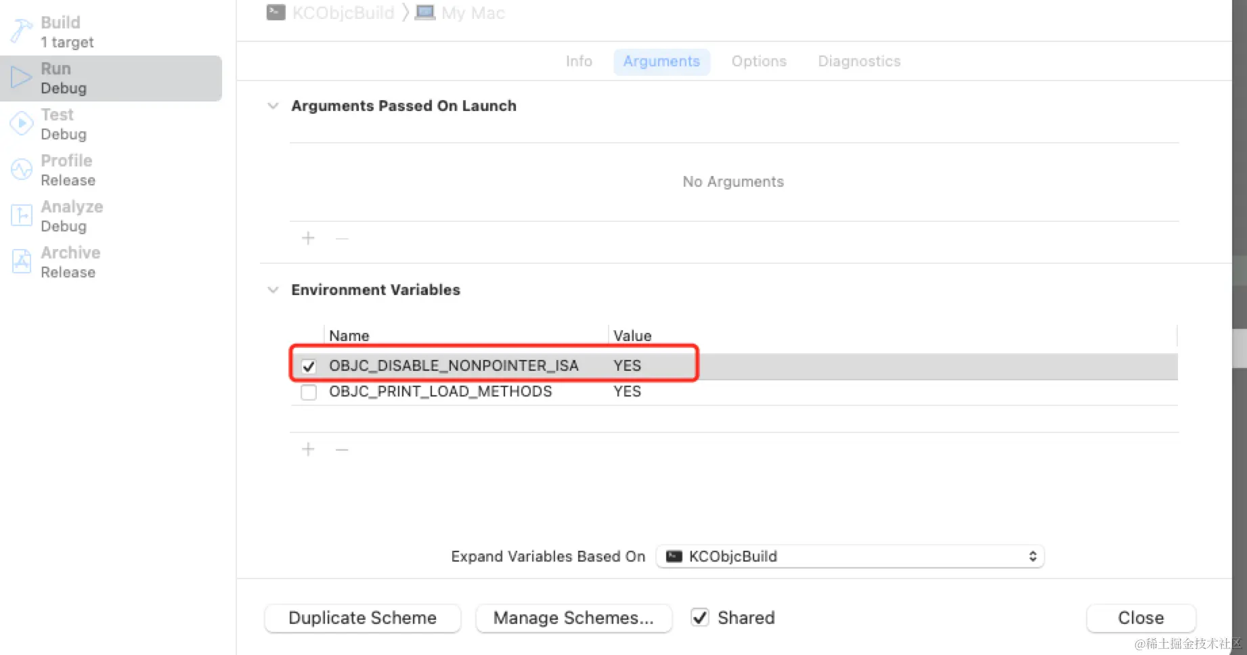This screenshot has width=1247, height=655.
Task: Select Test Debug scheme action
Action: click(111, 125)
